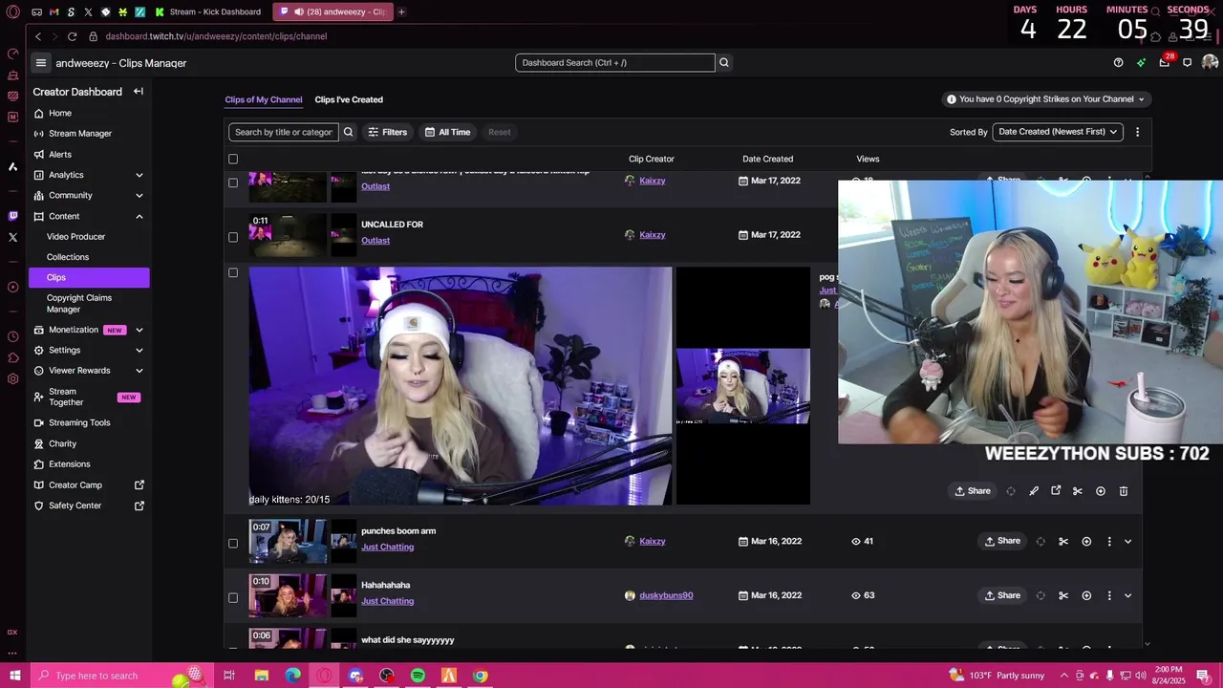This screenshot has width=1223, height=688.
Task: Open Stream Manager in the sidebar
Action: point(80,134)
